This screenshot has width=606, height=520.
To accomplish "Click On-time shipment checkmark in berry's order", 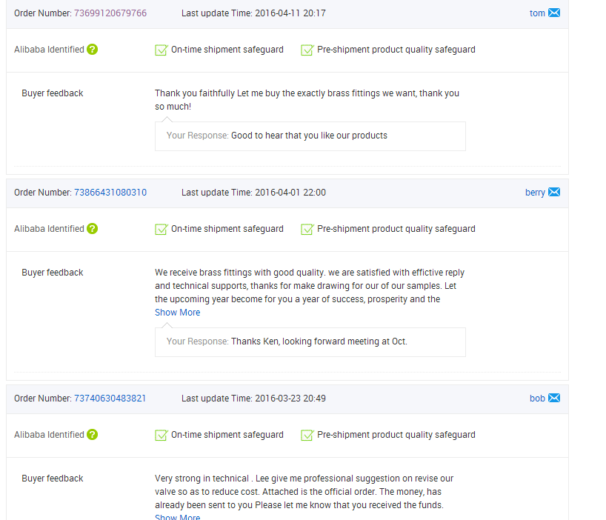I will [161, 230].
